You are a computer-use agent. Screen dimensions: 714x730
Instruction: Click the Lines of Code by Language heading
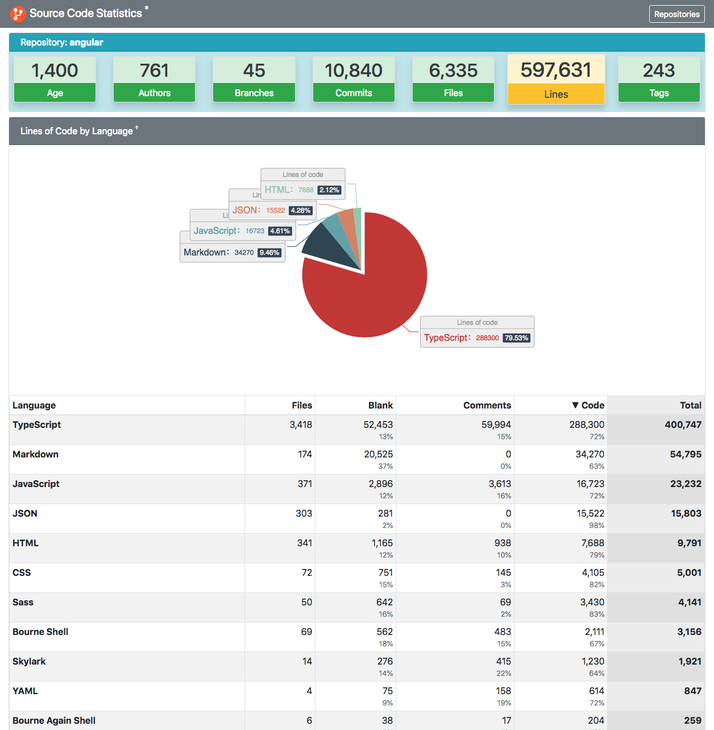(x=77, y=131)
